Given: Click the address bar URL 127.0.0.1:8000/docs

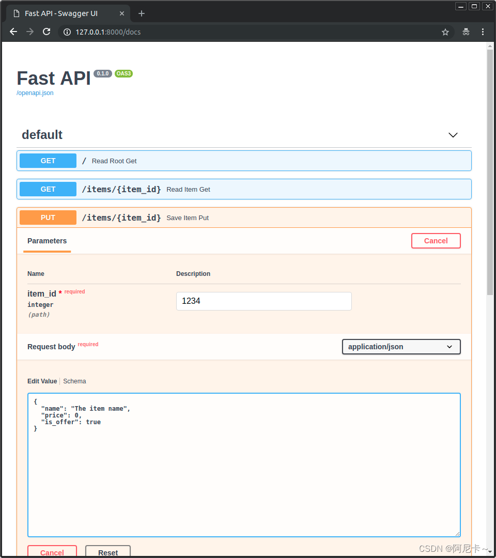Looking at the screenshot, I should (x=108, y=32).
